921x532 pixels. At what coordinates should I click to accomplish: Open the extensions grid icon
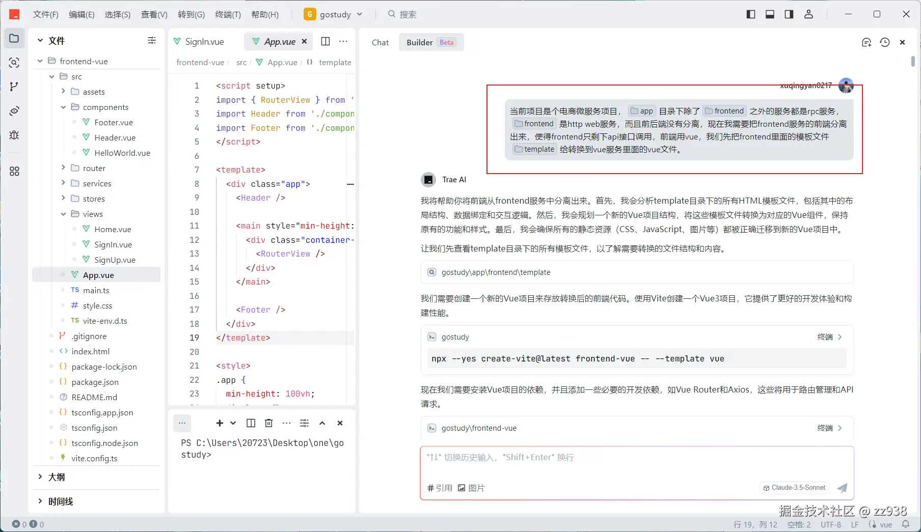click(x=14, y=172)
